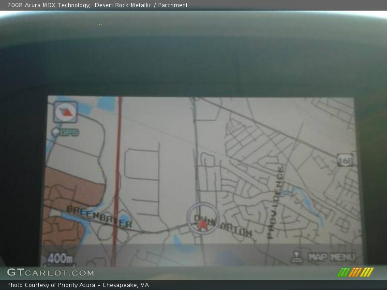Select the MAP MENU button
The width and height of the screenshot is (387, 290).
pos(332,257)
